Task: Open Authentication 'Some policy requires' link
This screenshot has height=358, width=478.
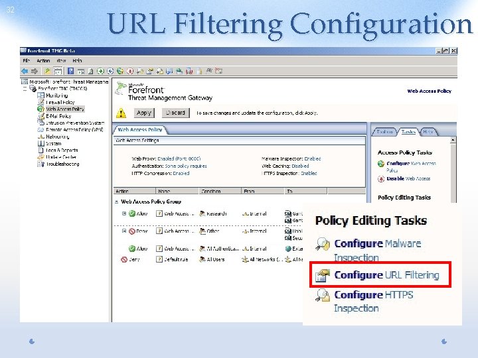Action: pos(186,166)
